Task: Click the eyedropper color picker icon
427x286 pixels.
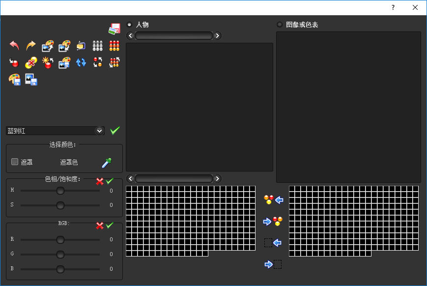Action: [107, 163]
